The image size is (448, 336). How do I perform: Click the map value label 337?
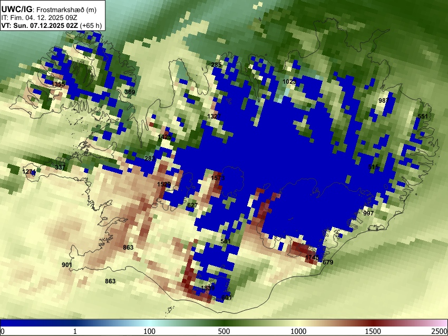[x=60, y=167]
